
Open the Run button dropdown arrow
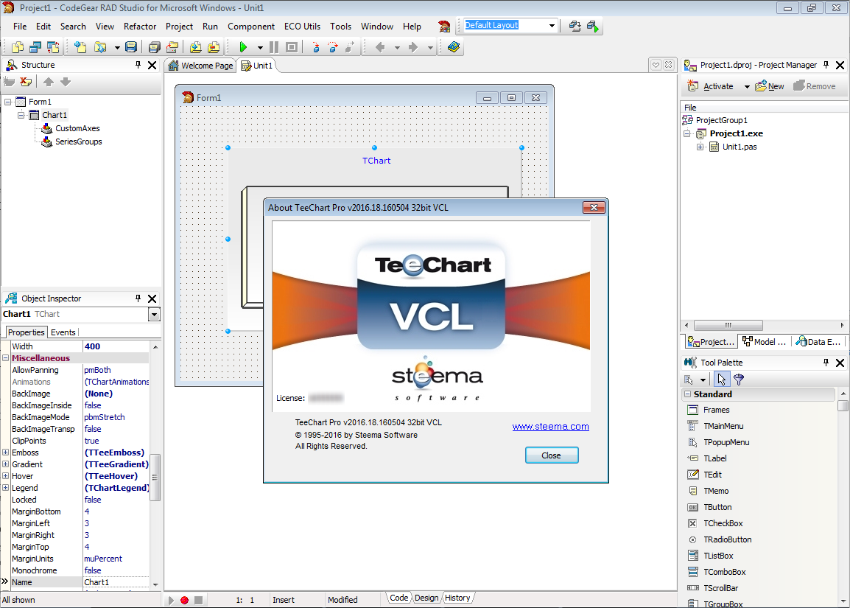click(x=260, y=47)
